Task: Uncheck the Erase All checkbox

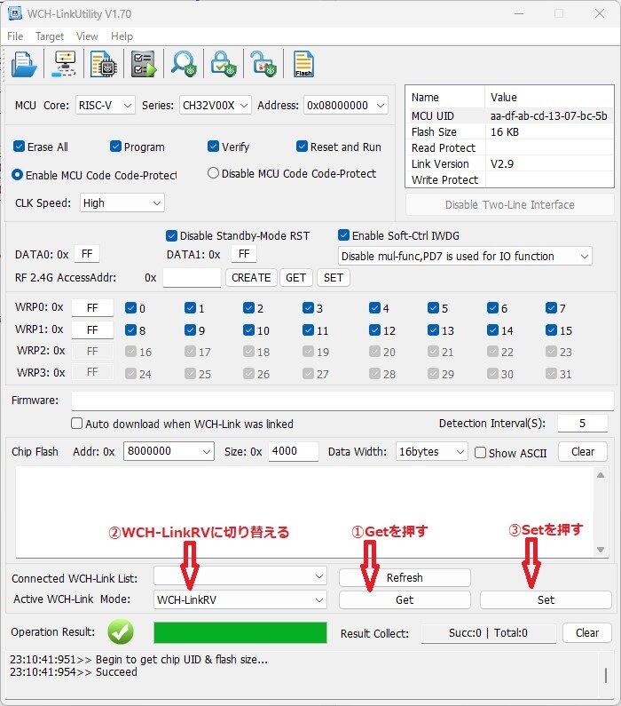Action: tap(20, 147)
